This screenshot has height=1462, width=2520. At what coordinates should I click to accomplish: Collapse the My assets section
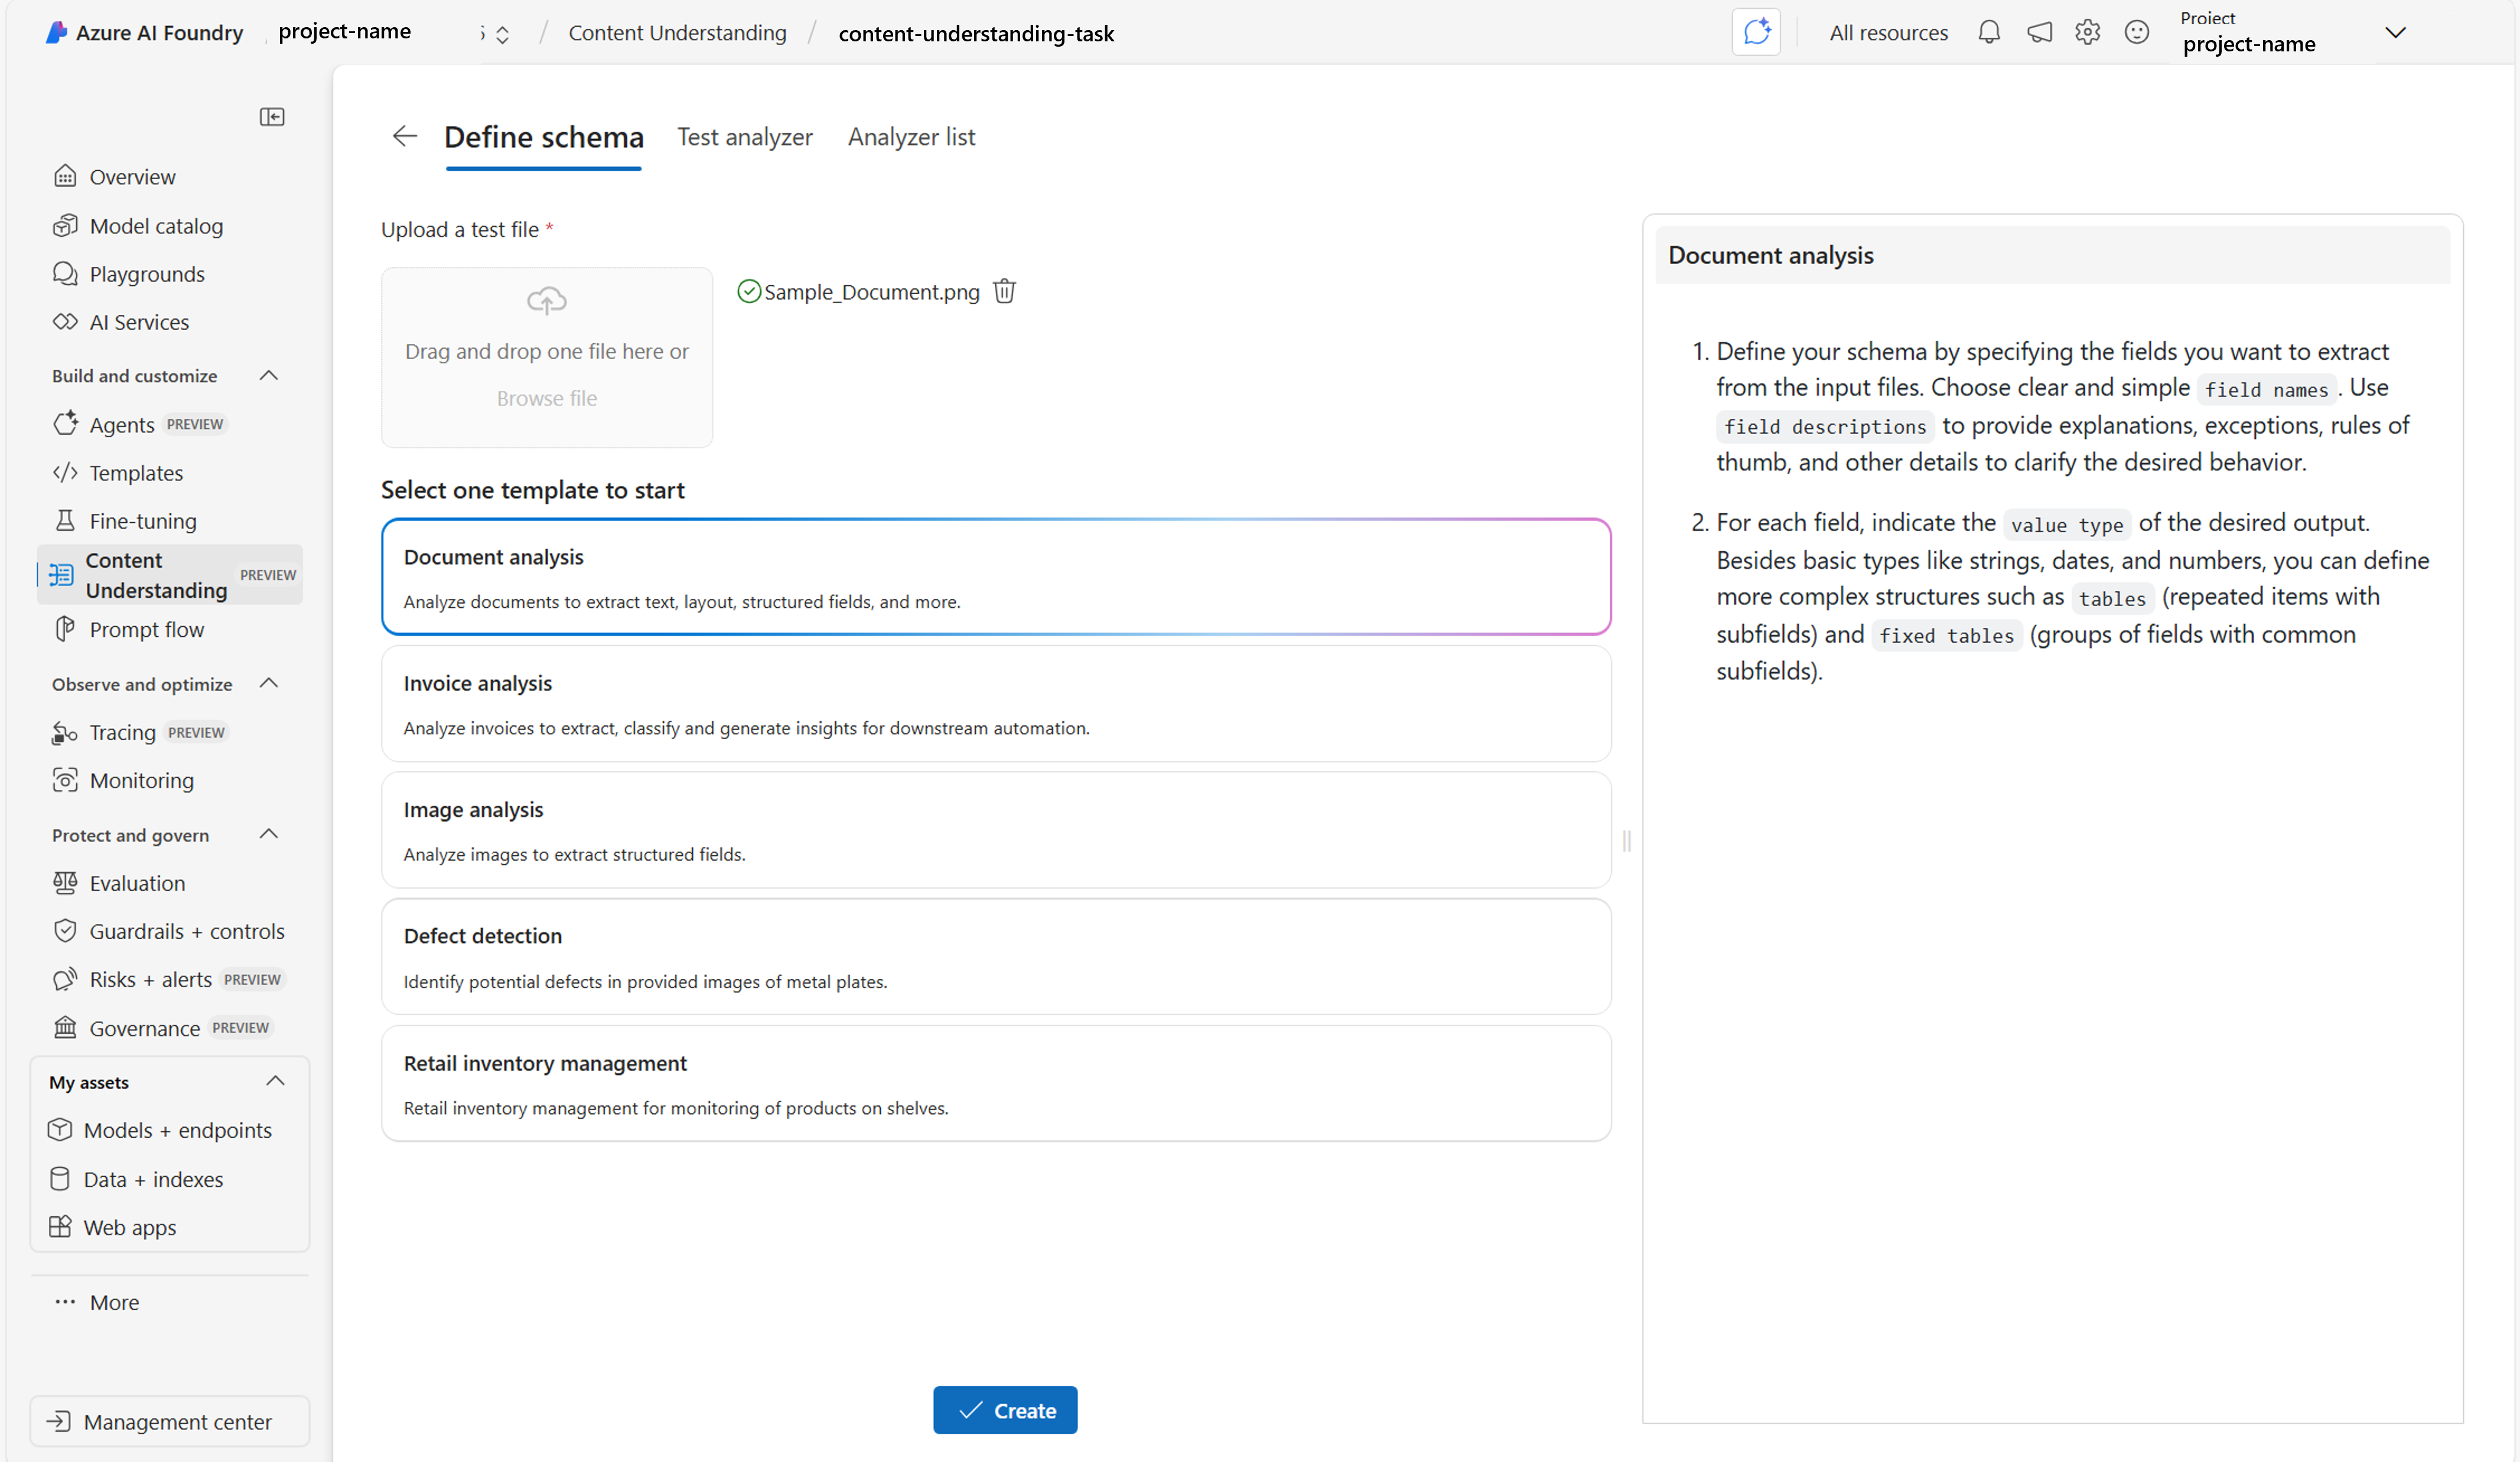[x=275, y=1082]
